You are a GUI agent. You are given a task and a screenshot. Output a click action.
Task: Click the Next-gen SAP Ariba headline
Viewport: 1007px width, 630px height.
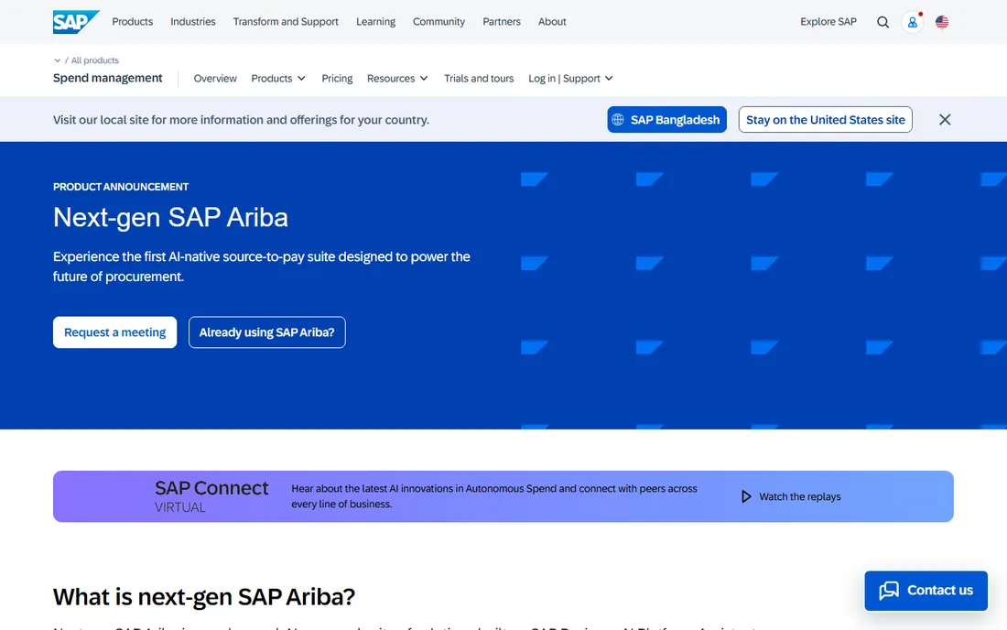click(x=170, y=218)
